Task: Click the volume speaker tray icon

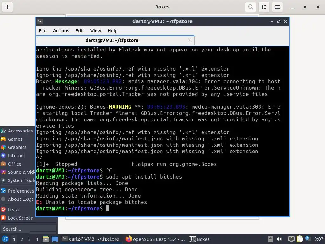Action: point(279,239)
